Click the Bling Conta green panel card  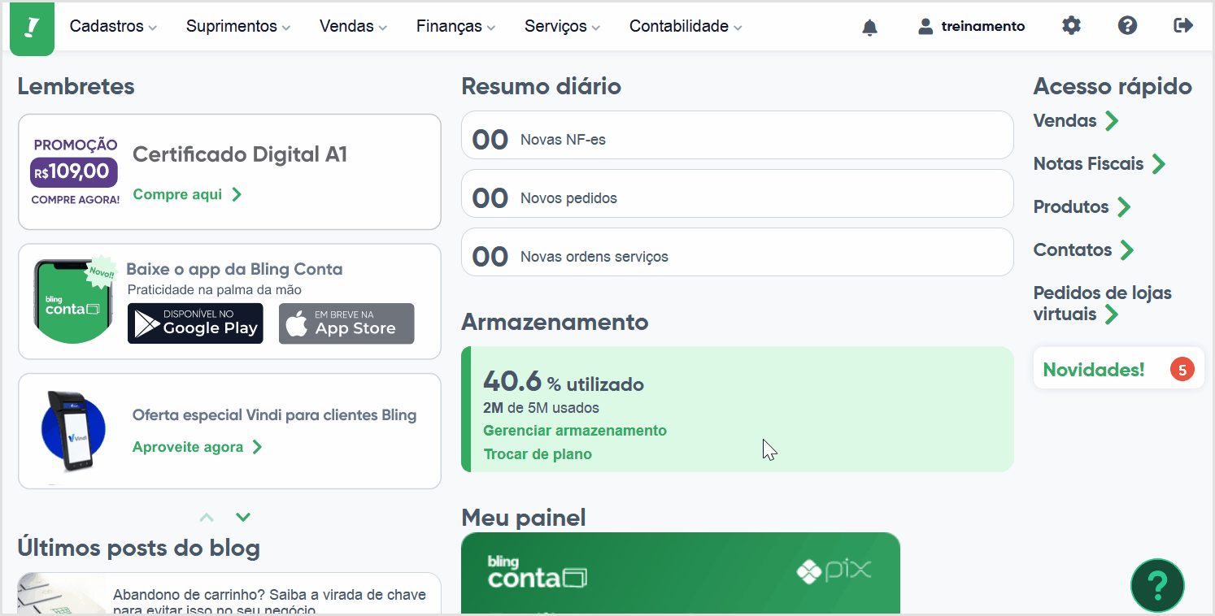click(680, 574)
